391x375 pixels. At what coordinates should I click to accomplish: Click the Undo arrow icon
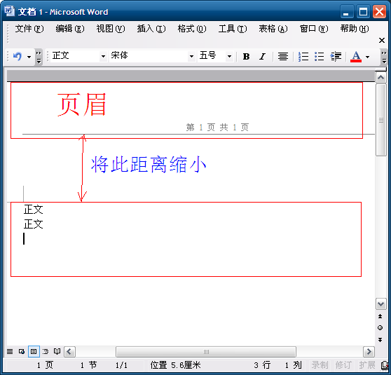(18, 56)
